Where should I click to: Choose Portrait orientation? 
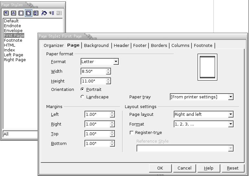82,89
